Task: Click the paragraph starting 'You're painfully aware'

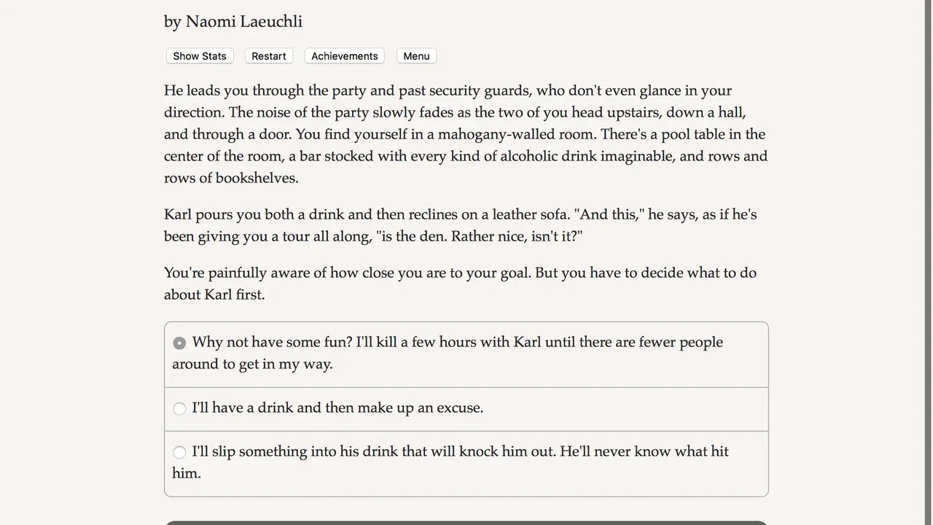Action: coord(460,284)
